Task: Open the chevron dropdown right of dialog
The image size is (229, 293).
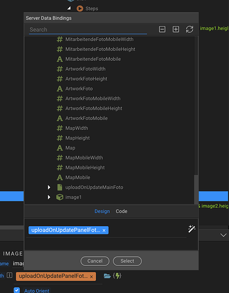Action: 223,235
